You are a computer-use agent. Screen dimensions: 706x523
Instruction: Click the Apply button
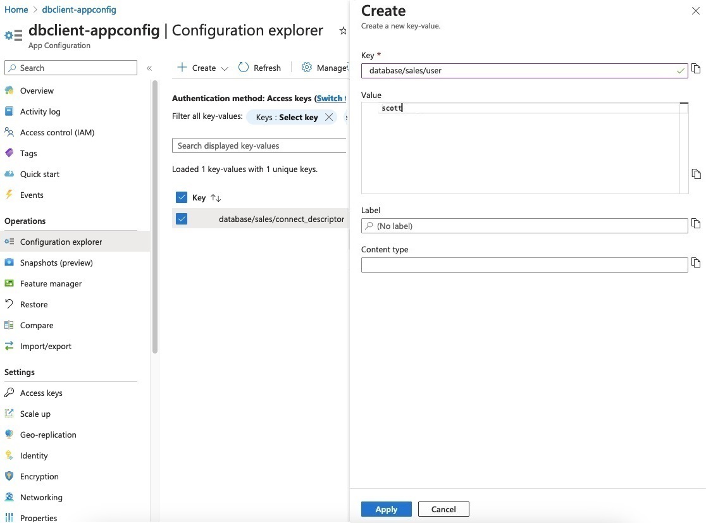click(386, 509)
